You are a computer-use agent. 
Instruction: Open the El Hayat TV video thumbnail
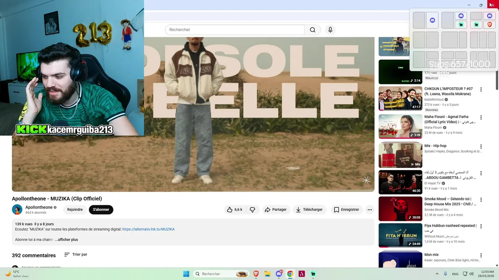(400, 182)
